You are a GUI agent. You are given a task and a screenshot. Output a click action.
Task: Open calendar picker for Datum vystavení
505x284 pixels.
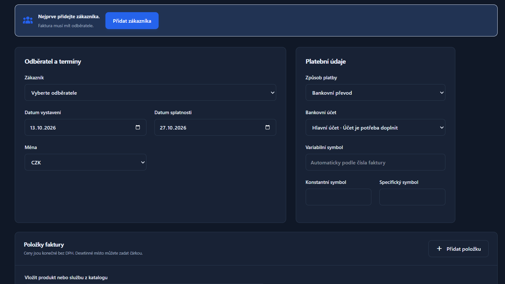click(138, 127)
